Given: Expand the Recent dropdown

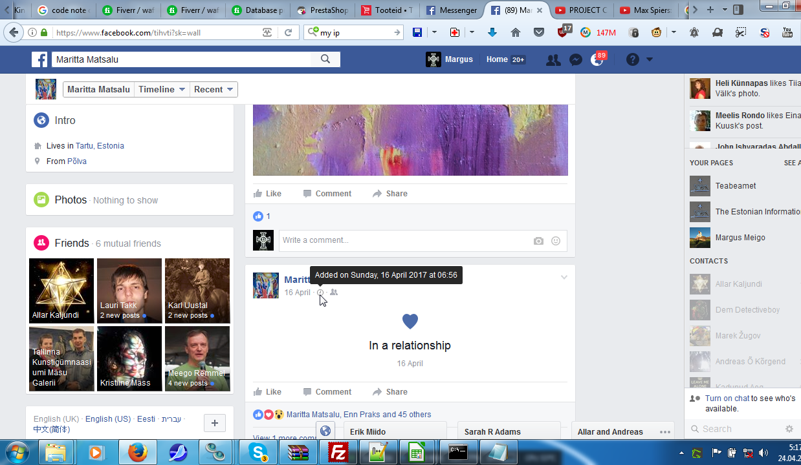Looking at the screenshot, I should pyautogui.click(x=213, y=90).
